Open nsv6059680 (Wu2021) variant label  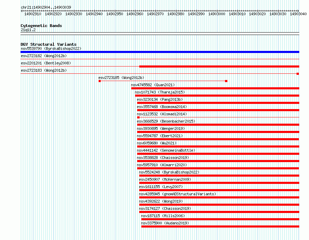pyautogui.click(x=157, y=143)
